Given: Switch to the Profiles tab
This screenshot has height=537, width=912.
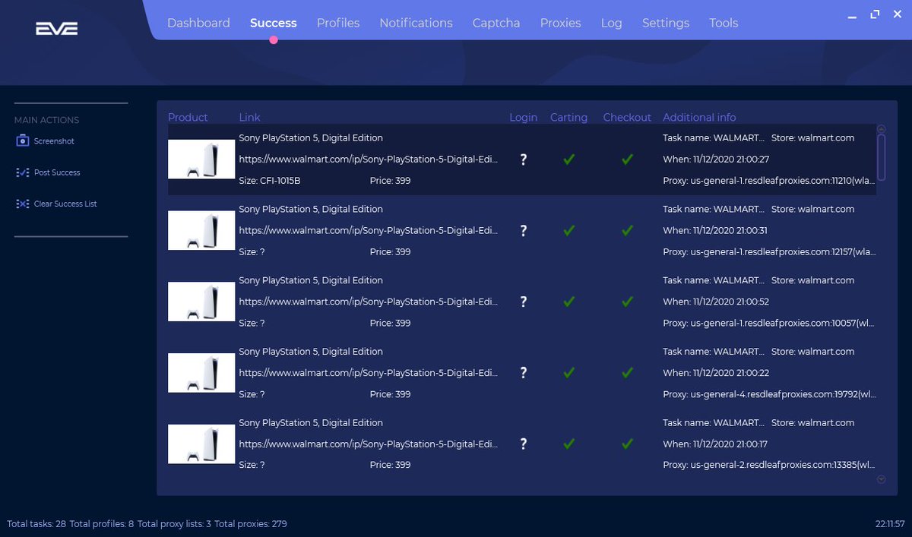Looking at the screenshot, I should tap(338, 23).
